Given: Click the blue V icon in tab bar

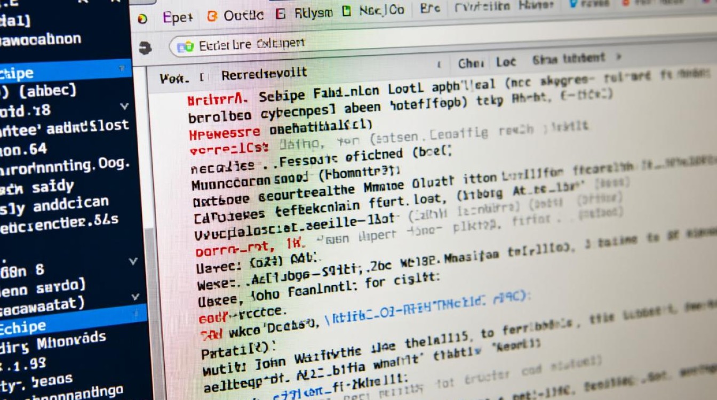Looking at the screenshot, I should [x=574, y=4].
